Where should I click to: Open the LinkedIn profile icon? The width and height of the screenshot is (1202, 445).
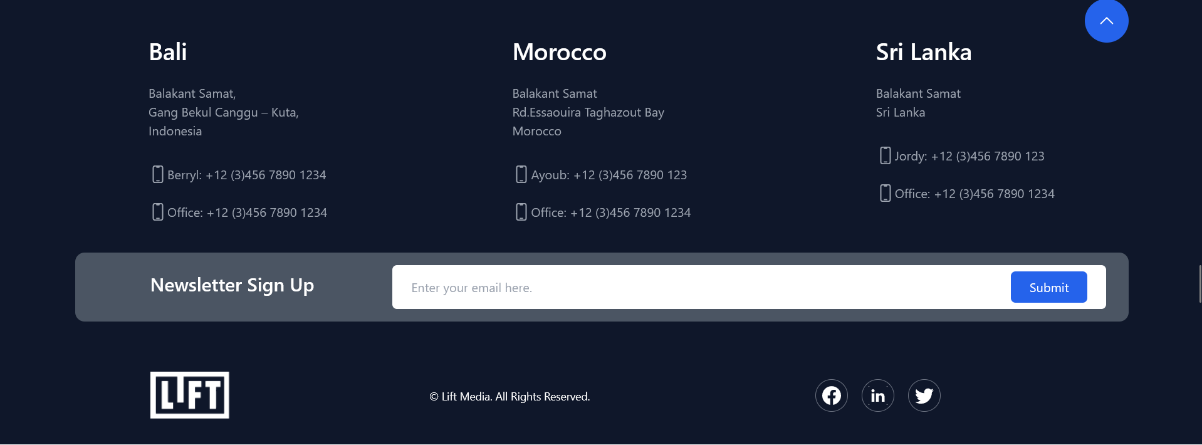(x=877, y=395)
